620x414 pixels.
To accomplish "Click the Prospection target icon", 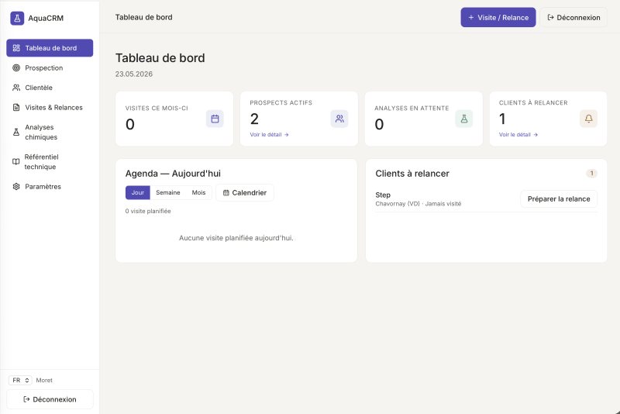I will (16, 68).
